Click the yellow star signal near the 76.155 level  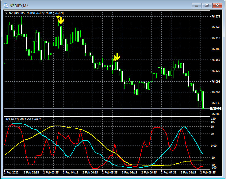[114, 59]
